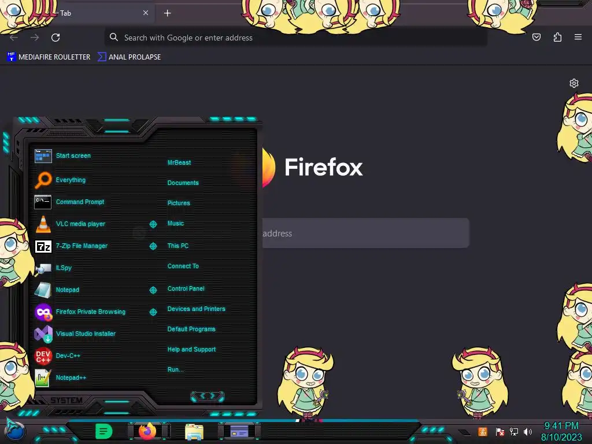
Task: Open Devices and Printers
Action: pos(197,309)
